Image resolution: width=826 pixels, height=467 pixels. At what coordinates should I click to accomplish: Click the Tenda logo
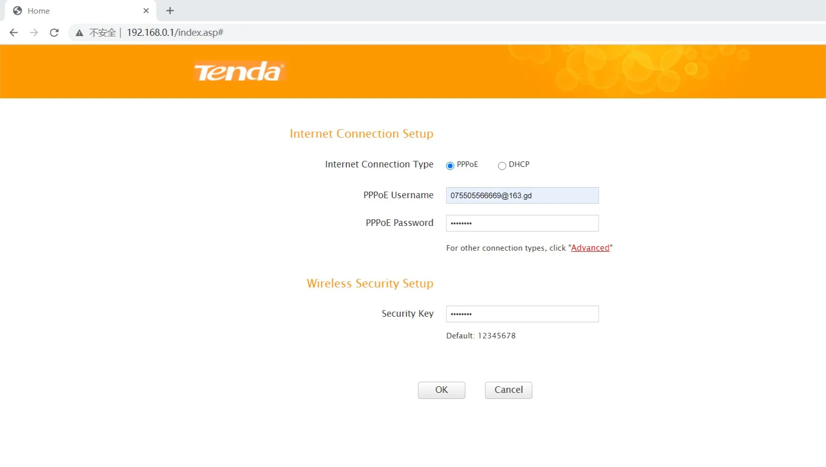point(240,72)
